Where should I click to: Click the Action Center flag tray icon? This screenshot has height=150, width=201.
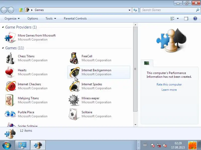153,145
